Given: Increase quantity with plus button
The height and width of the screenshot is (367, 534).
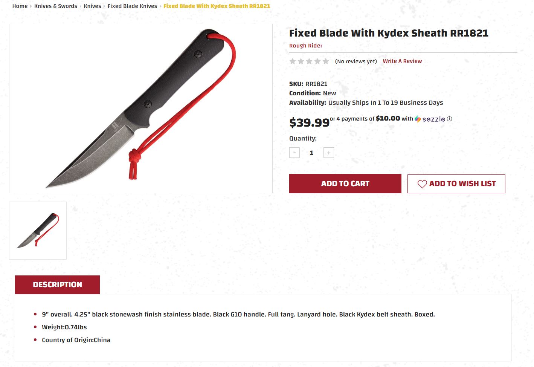Looking at the screenshot, I should [x=329, y=153].
